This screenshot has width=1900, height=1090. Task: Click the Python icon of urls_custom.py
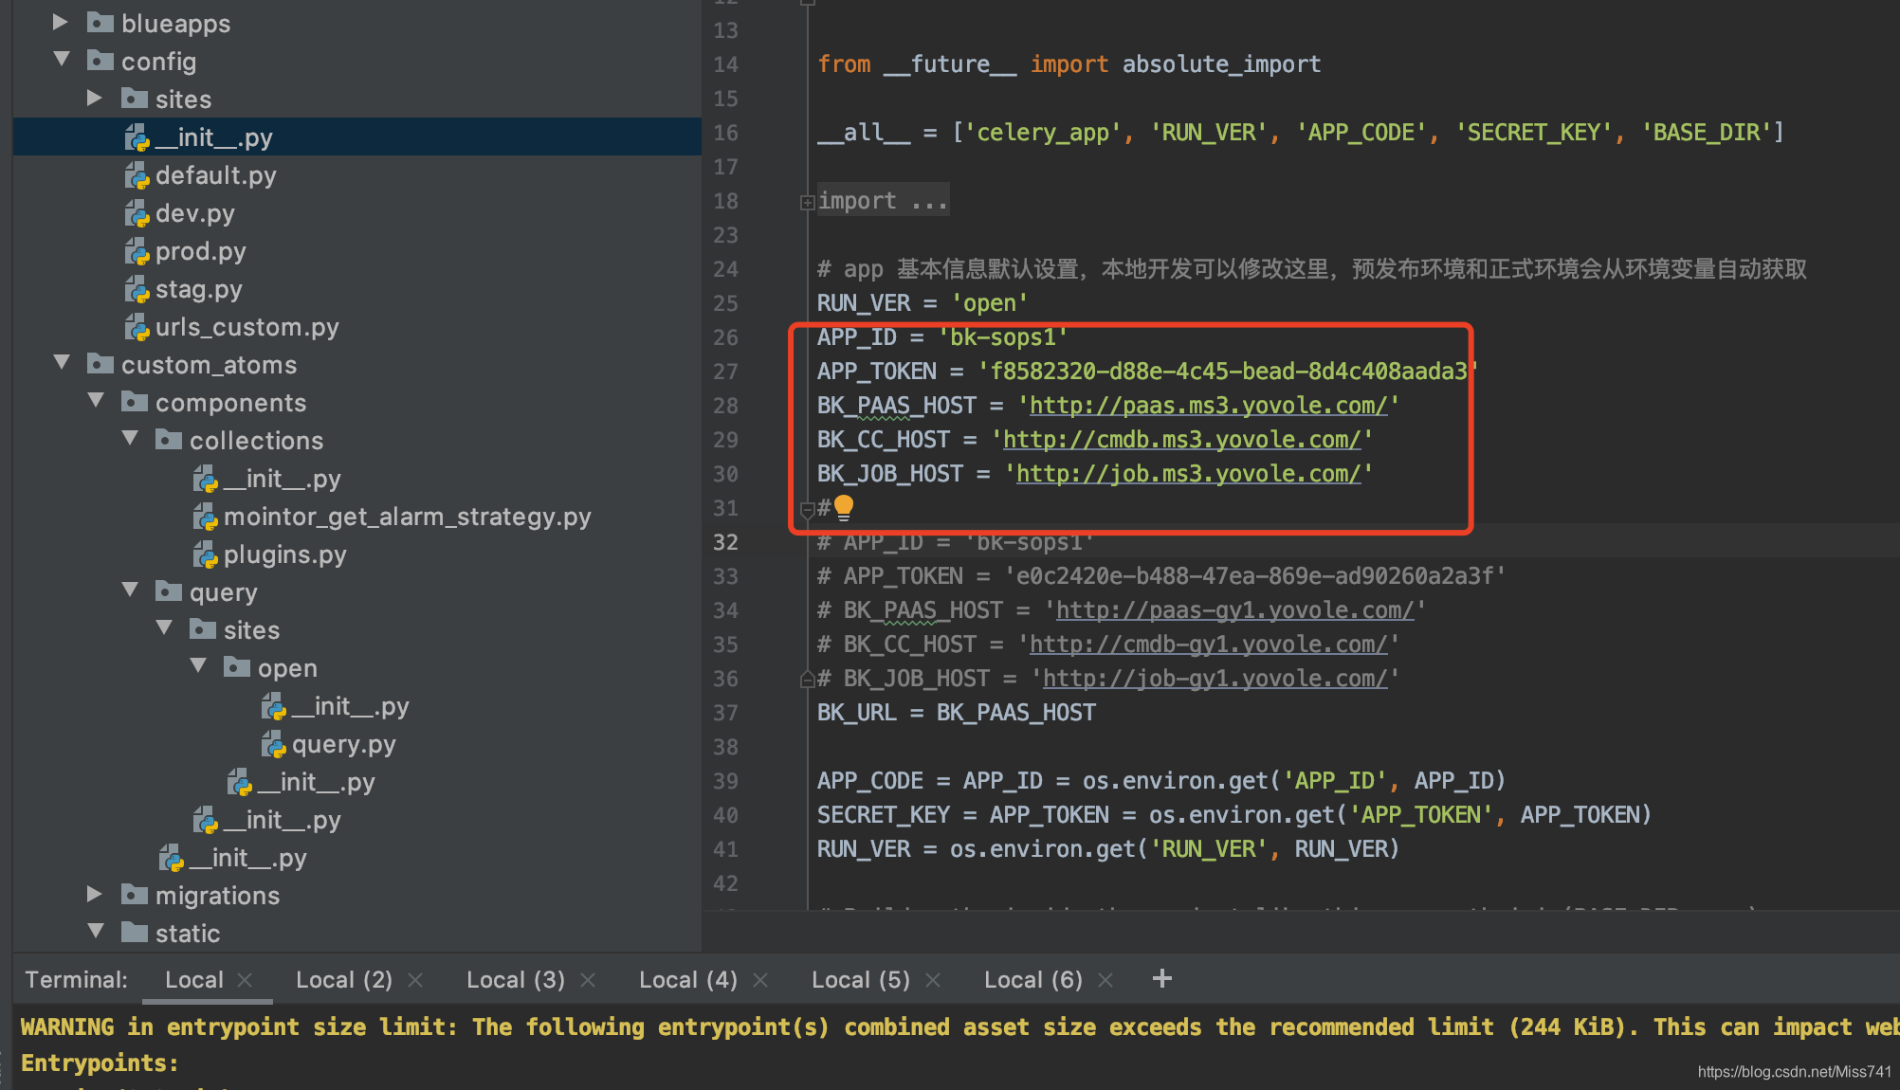pos(137,327)
